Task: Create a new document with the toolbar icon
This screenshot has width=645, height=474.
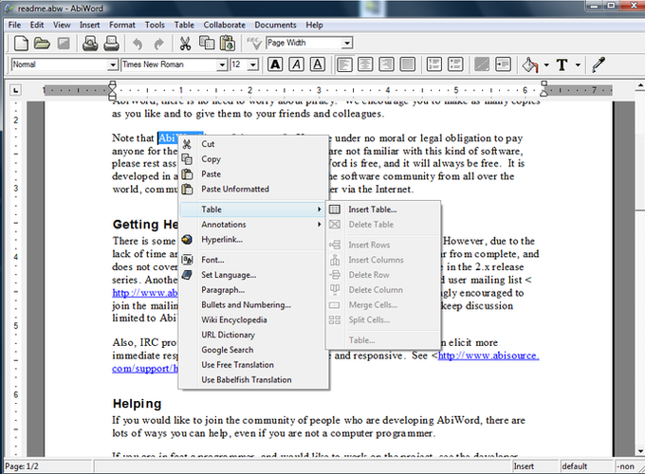Action: (x=21, y=43)
